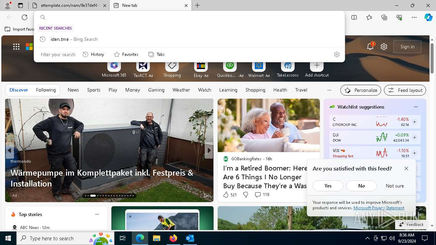Viewport: 436px width, 245px height.
Task: Add VIX to watchlist
Action: (414, 153)
